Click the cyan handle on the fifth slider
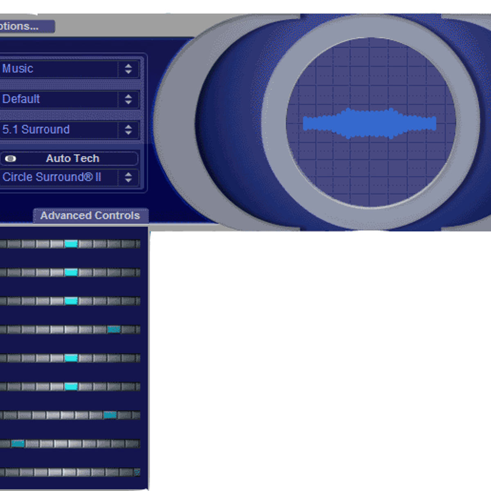491x491 pixels. tap(71, 358)
